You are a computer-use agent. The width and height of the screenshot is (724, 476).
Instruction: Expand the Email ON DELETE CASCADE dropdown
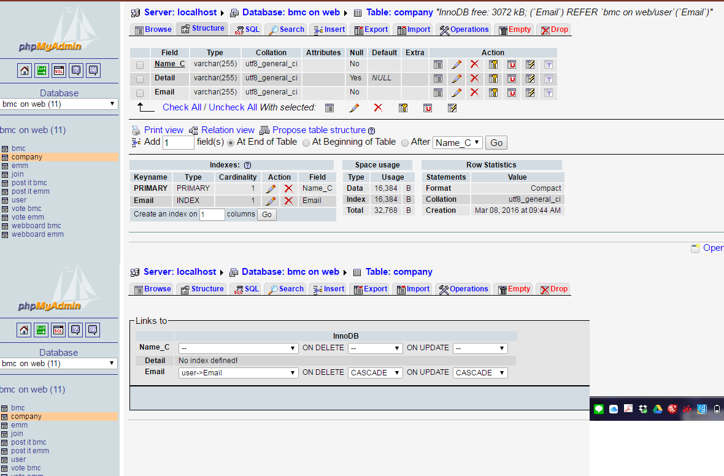[x=375, y=373]
